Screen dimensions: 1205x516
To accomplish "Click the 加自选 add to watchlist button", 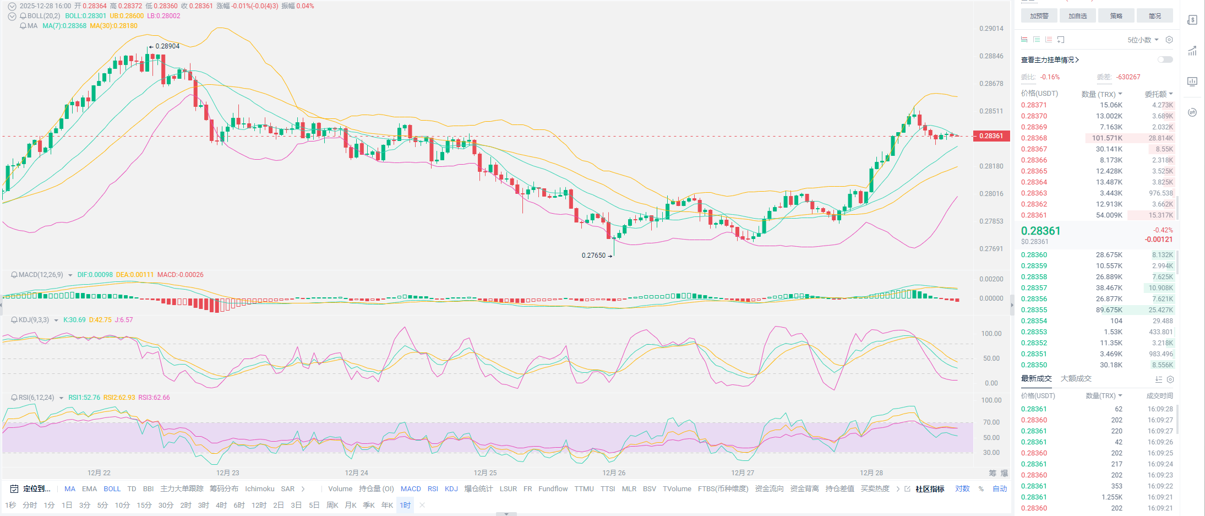I will pyautogui.click(x=1077, y=16).
